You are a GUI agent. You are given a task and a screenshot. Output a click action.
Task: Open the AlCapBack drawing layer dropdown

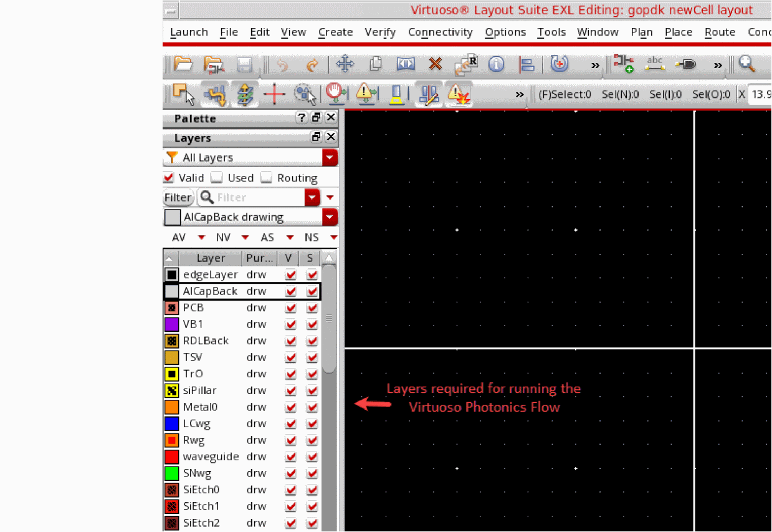[x=330, y=217]
